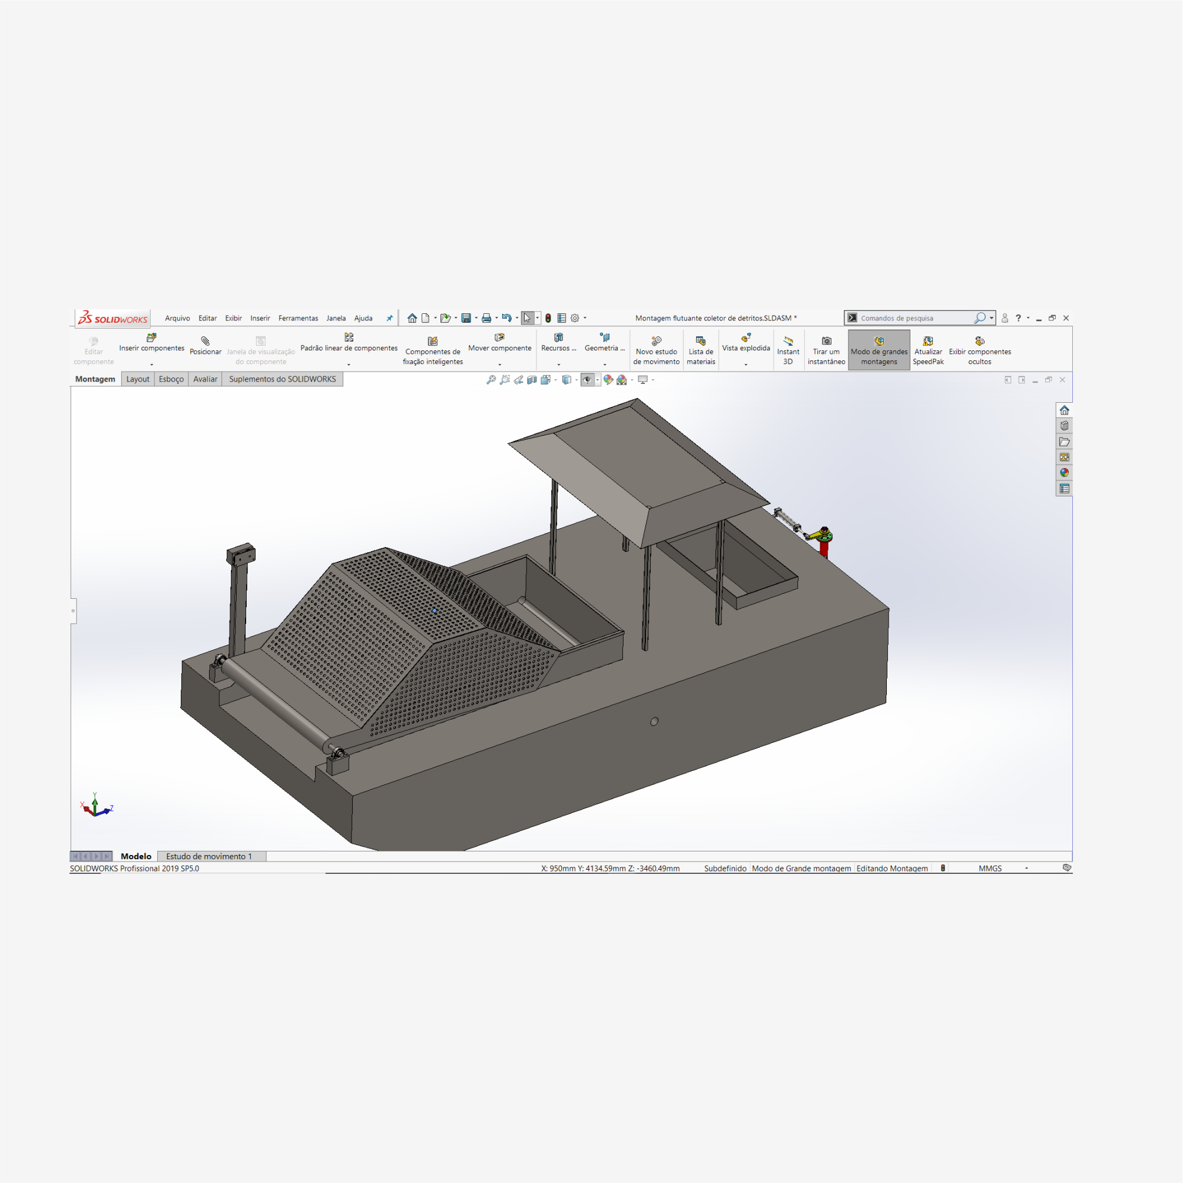Click Exibir componentes ocultos
Image resolution: width=1183 pixels, height=1183 pixels.
pos(980,351)
